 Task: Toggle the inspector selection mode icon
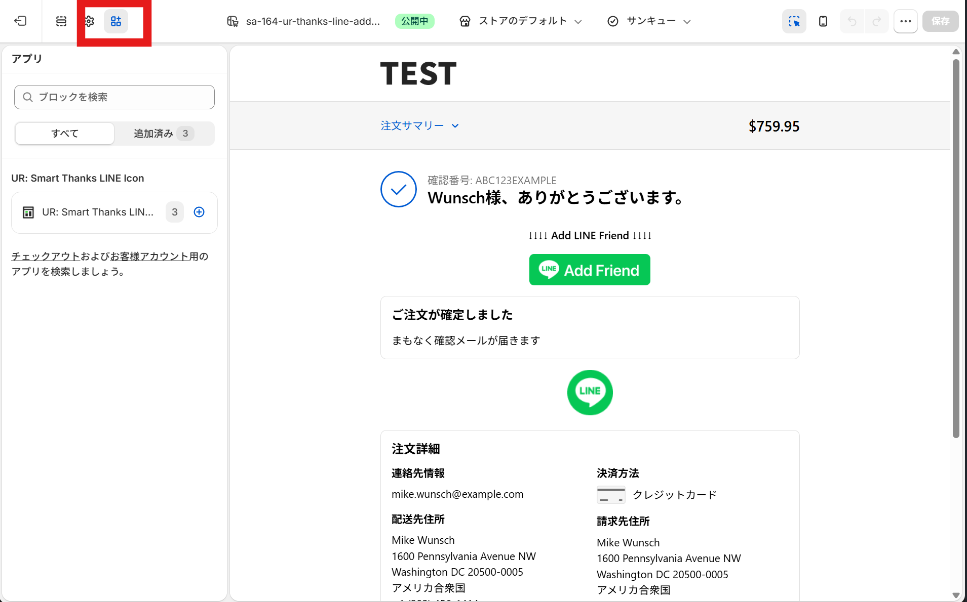[x=794, y=21]
